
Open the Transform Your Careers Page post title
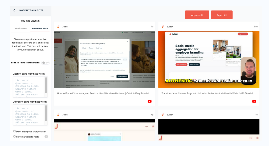[207, 94]
